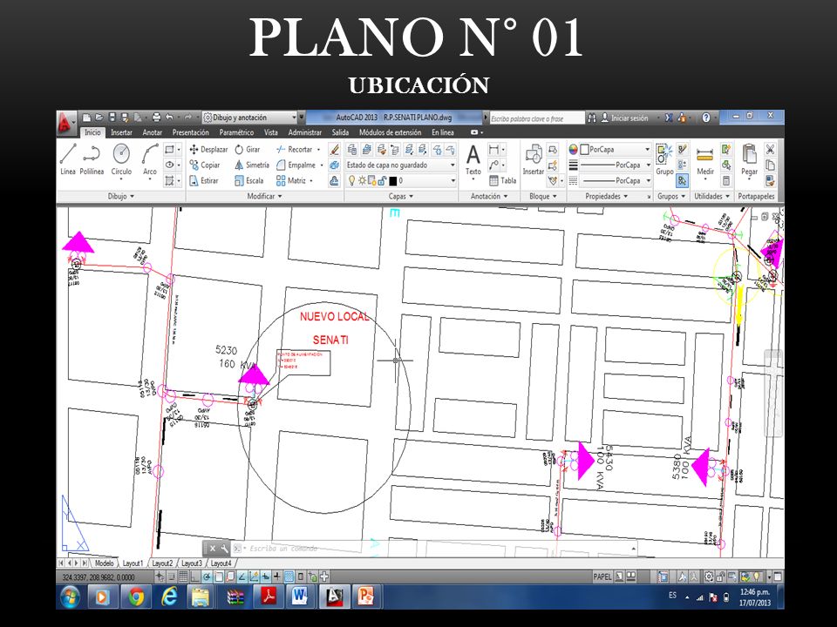Switch to the Layout2 tab
Viewport: 837px width, 627px height.
(162, 563)
